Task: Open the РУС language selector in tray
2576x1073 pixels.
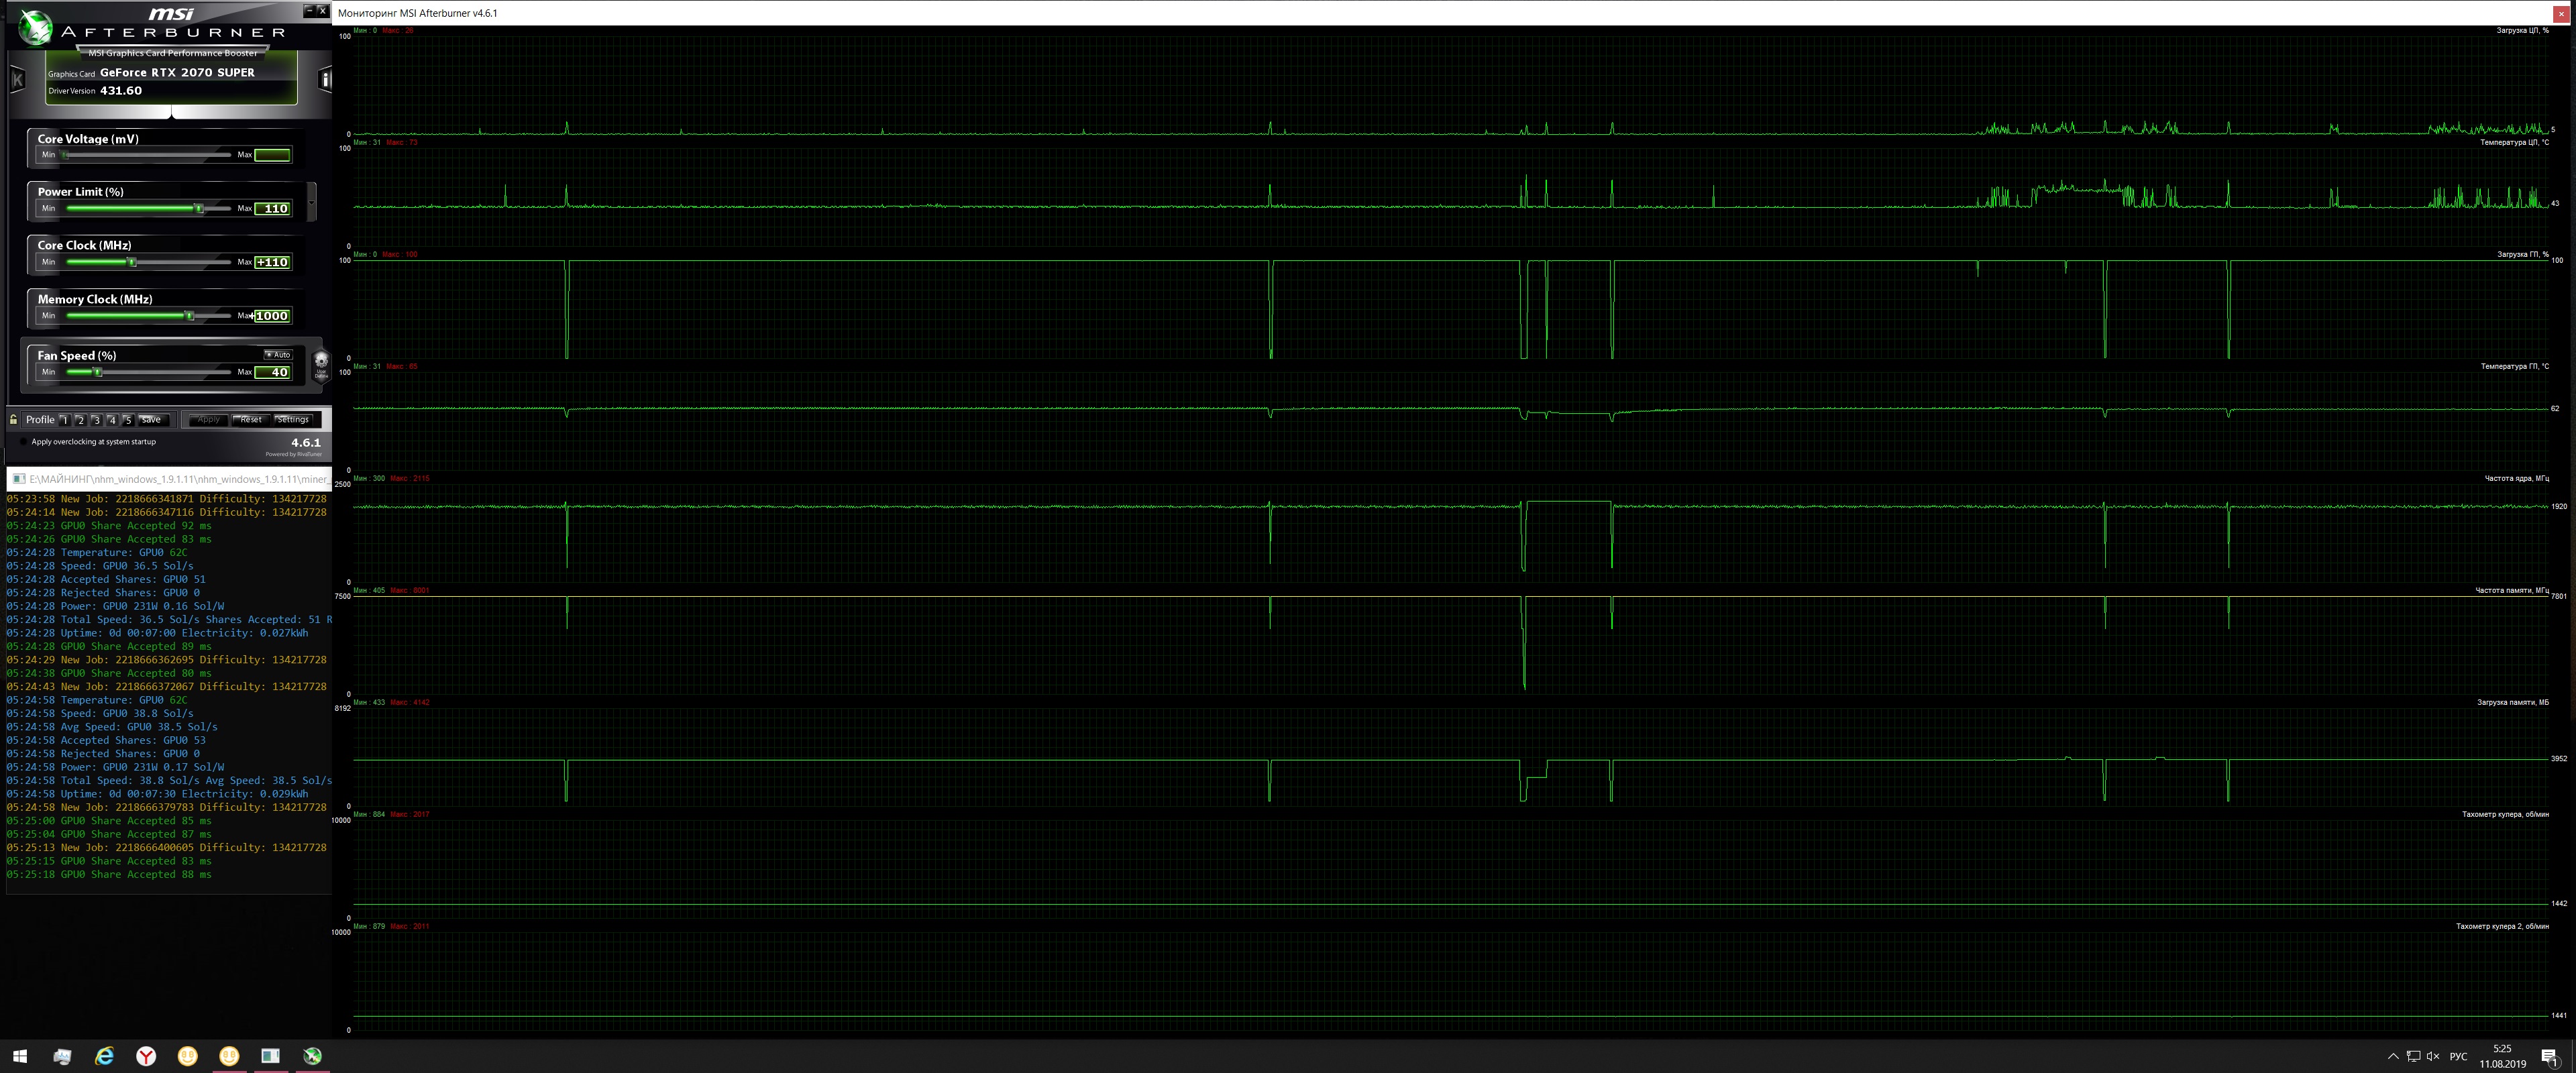Action: 2458,1056
